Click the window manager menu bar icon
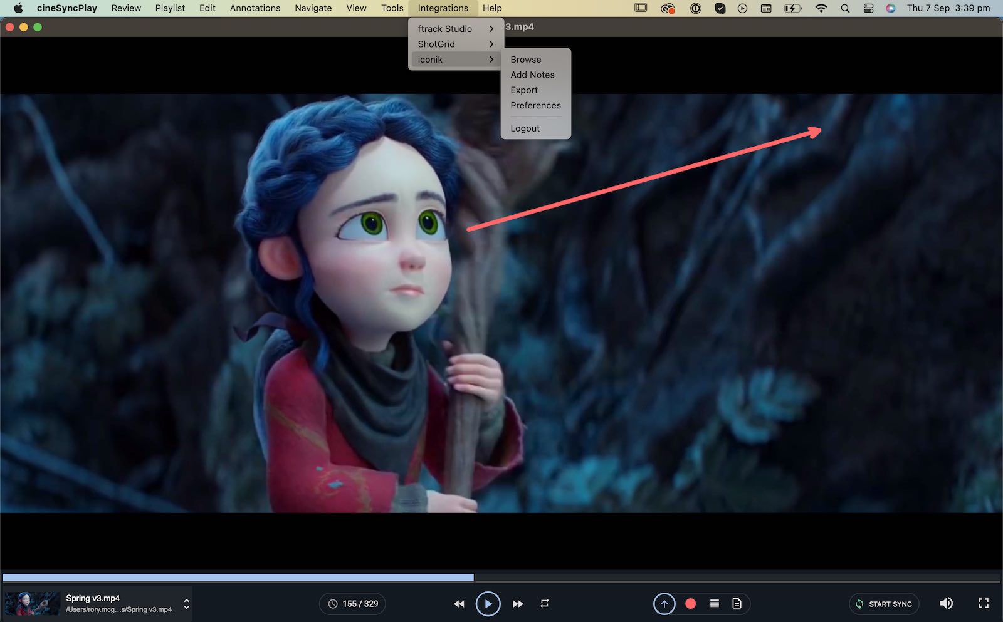The width and height of the screenshot is (1003, 622). pyautogui.click(x=766, y=8)
